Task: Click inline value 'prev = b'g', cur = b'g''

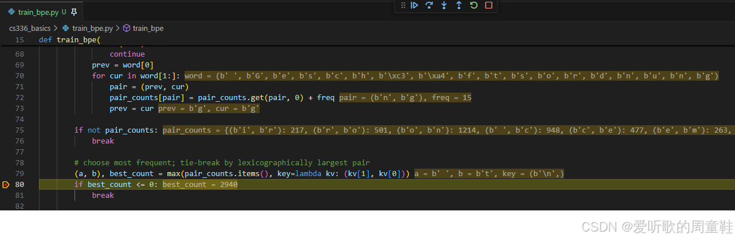Action: pos(209,109)
